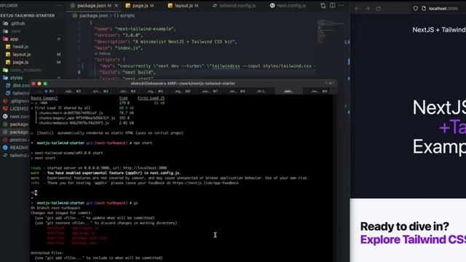Click the open changes icon in editor toolbar
The height and width of the screenshot is (262, 466).
click(323, 6)
